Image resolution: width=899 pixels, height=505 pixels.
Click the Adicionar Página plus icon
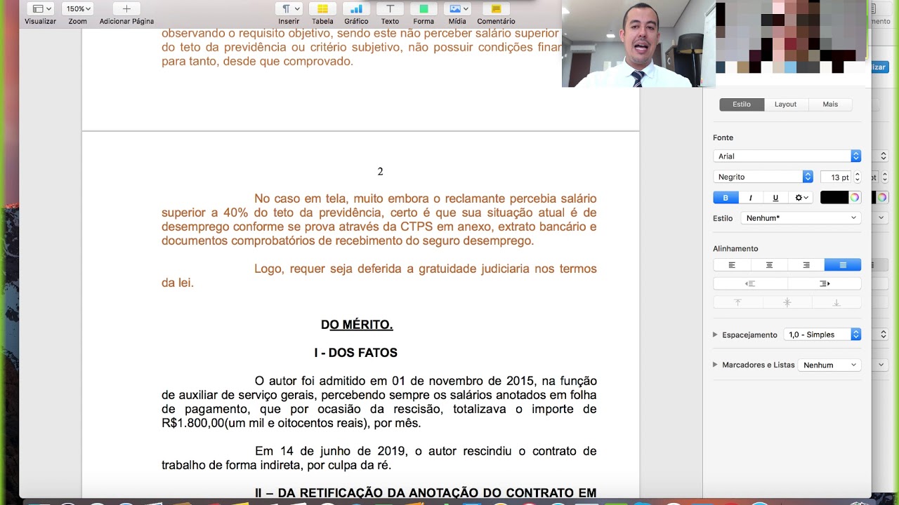tap(126, 9)
